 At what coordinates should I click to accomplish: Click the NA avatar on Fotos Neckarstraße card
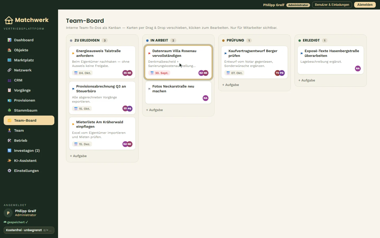206,98
